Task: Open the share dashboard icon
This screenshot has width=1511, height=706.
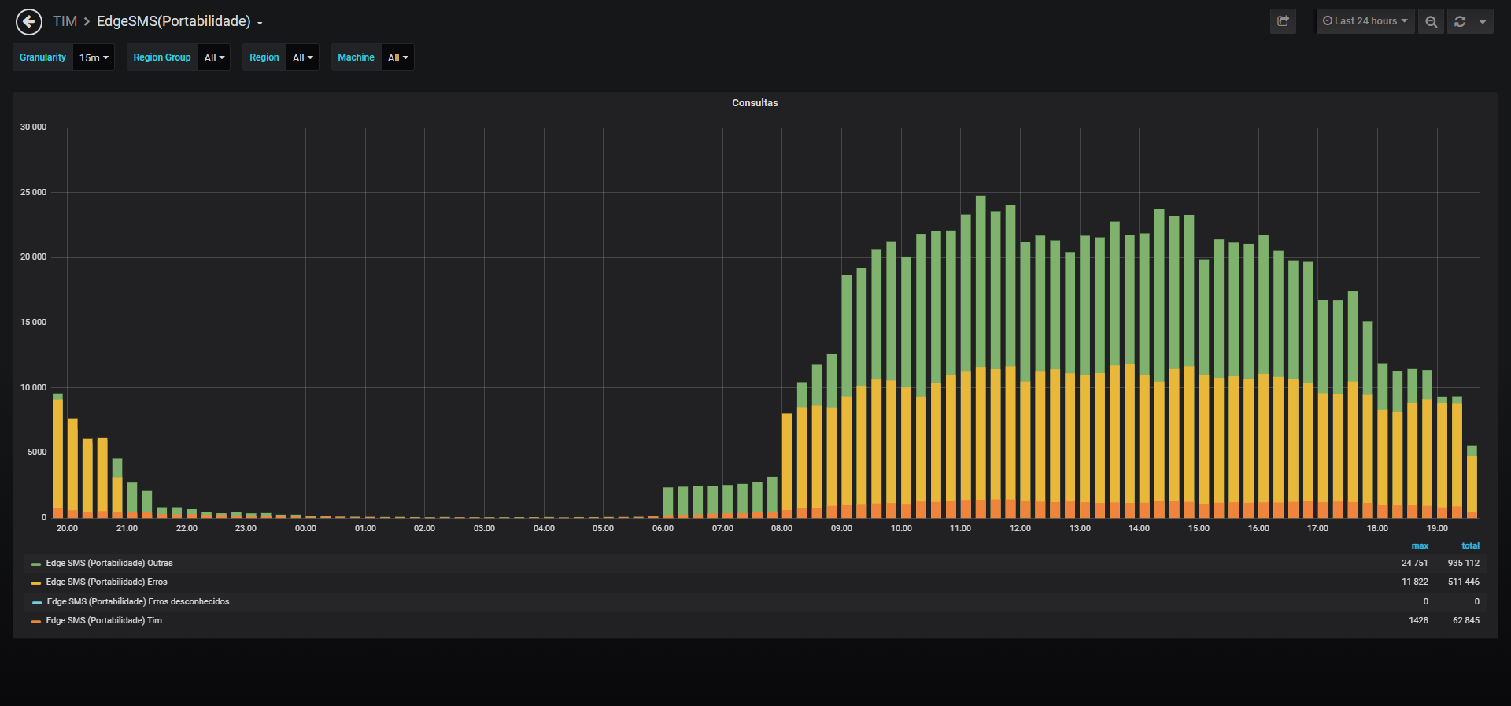Action: click(1283, 21)
